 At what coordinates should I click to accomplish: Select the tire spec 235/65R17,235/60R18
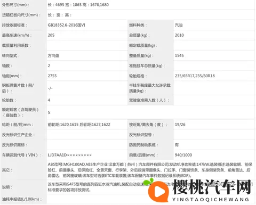pyautogui.click(x=195, y=76)
